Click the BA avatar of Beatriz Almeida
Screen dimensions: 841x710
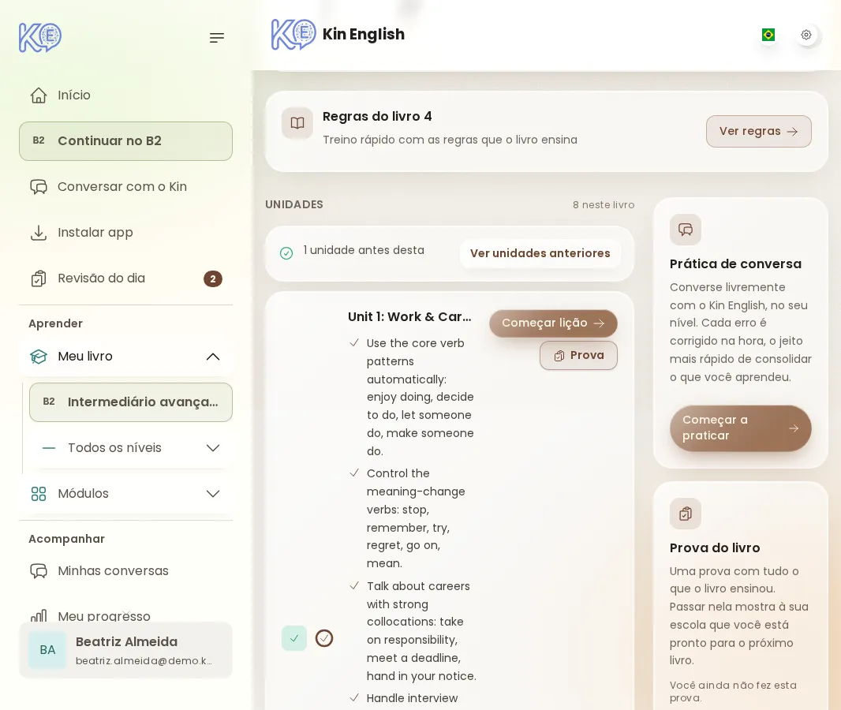click(47, 650)
